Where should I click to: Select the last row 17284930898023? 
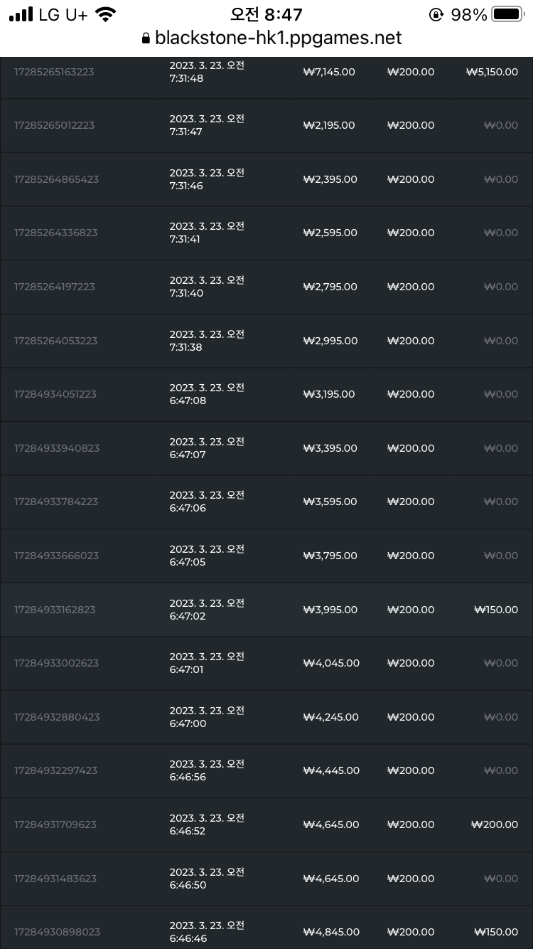266,928
